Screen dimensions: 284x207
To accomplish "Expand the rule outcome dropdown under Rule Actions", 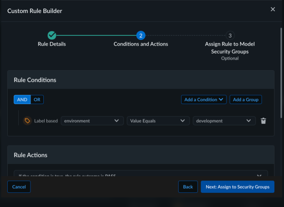I will 141,174.
